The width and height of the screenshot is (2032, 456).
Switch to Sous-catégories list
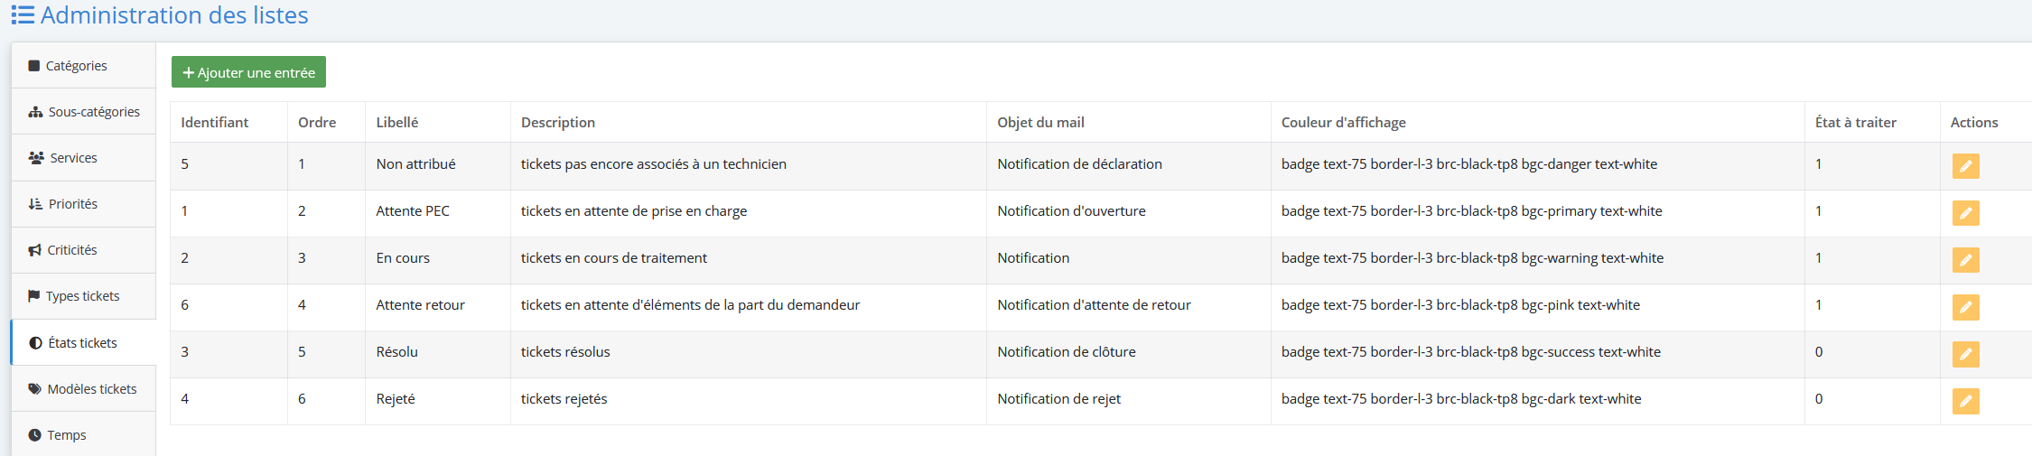point(83,112)
